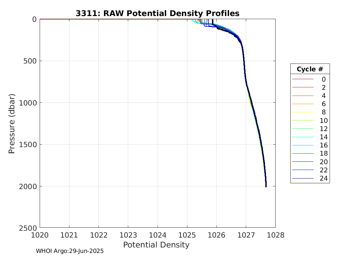Select the orange Cycle 6 legend line
359x256 pixels.
[x=303, y=104]
